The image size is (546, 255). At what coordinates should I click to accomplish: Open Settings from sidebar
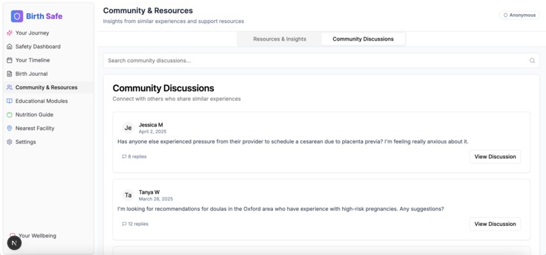pos(49,142)
